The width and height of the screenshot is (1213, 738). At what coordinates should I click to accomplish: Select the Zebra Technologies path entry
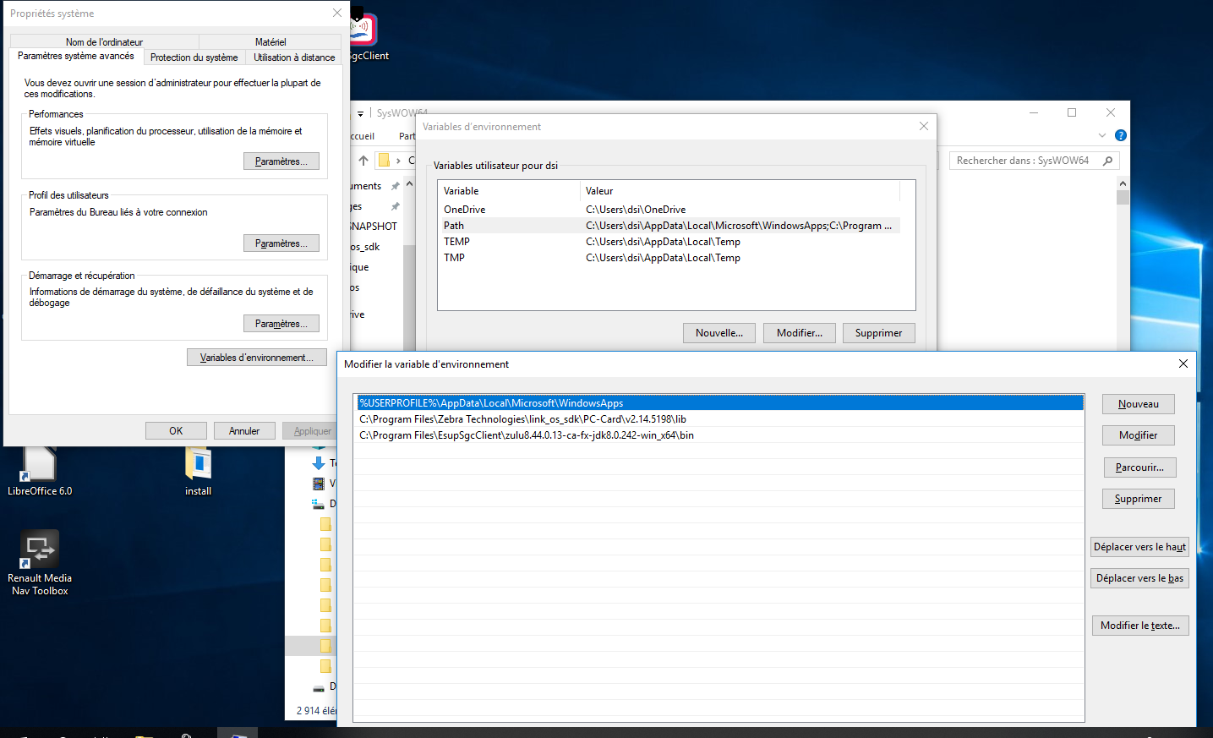pos(522,419)
